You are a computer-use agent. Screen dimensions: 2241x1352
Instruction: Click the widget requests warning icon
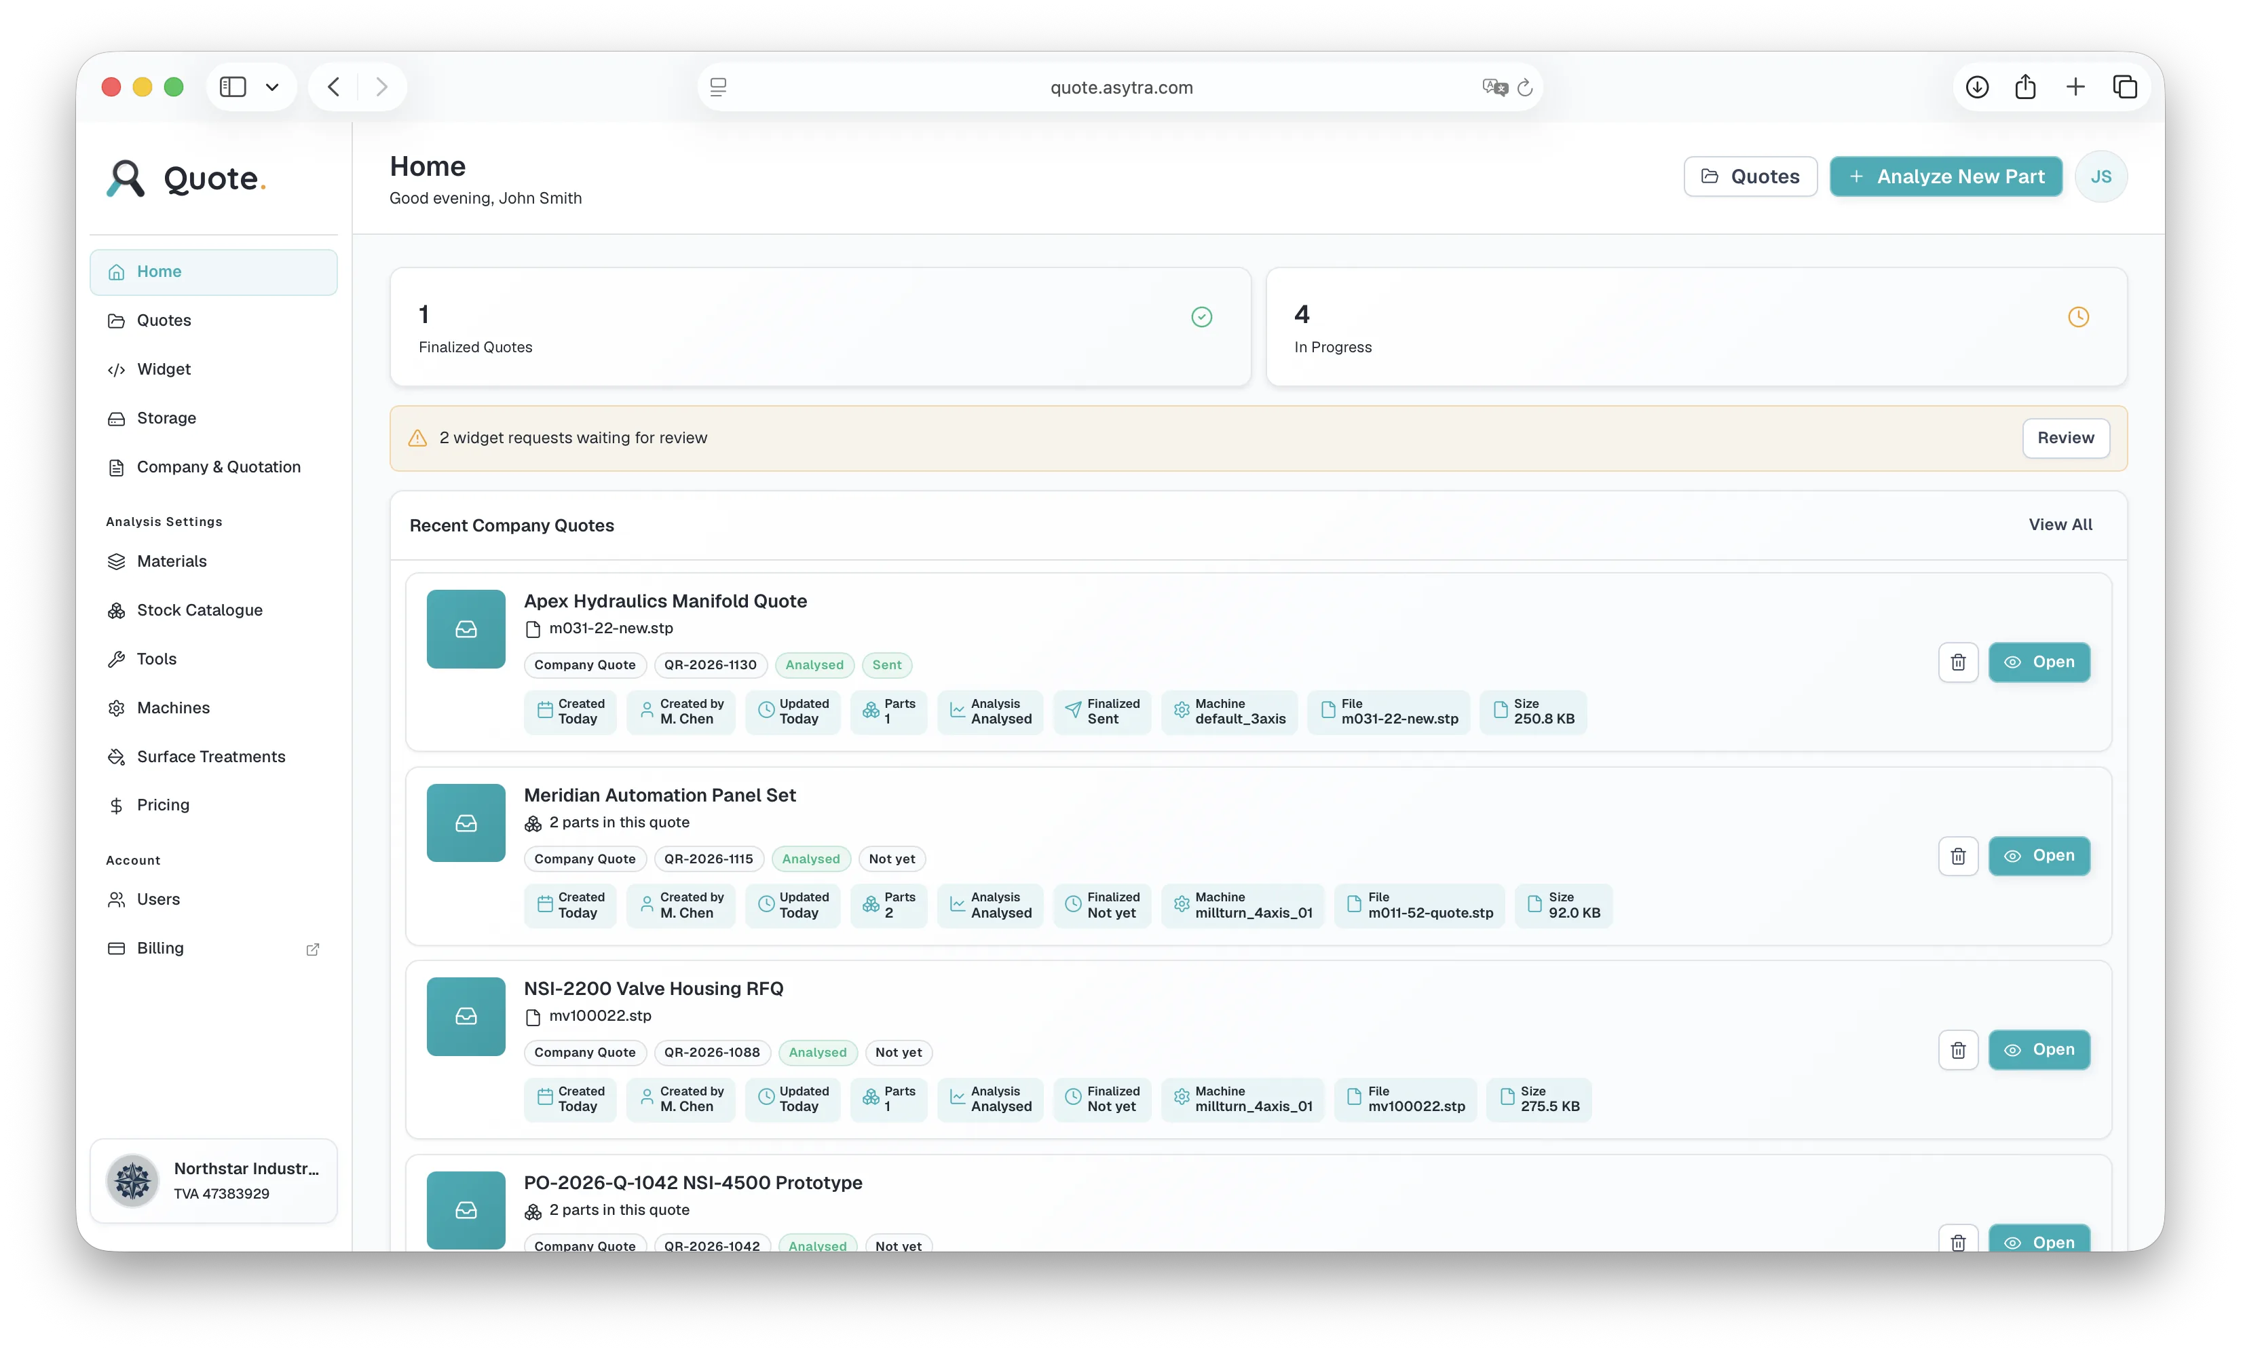point(417,438)
